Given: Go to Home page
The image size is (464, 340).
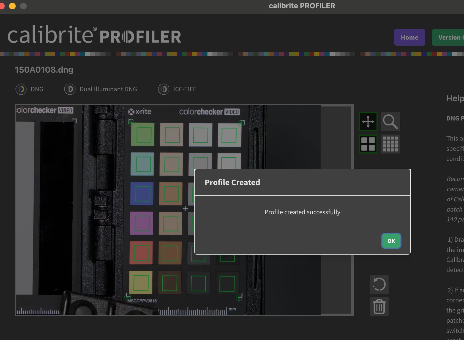Looking at the screenshot, I should click(x=410, y=37).
